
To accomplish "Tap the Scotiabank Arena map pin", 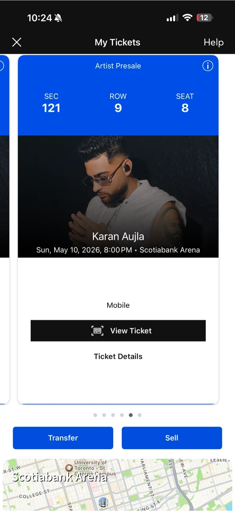I will (103, 502).
